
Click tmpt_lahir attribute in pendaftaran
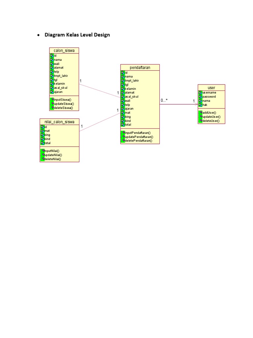coord(132,81)
